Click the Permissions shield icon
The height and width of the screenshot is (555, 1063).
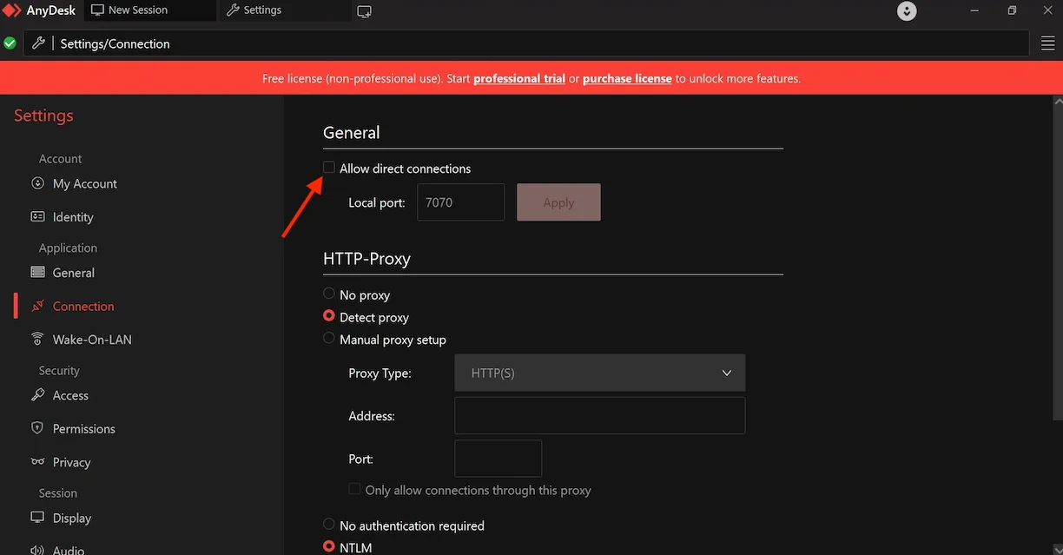[37, 428]
